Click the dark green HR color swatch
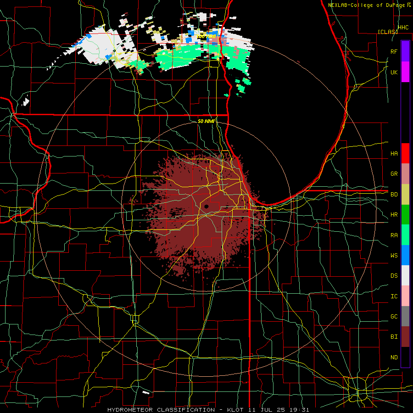413x413 pixels. click(x=405, y=215)
